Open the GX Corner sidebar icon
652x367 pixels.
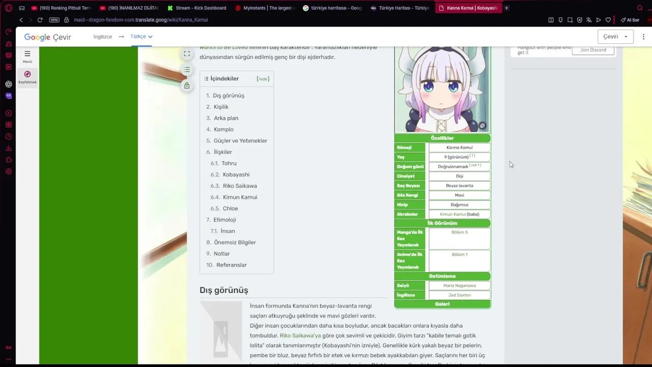(9, 348)
